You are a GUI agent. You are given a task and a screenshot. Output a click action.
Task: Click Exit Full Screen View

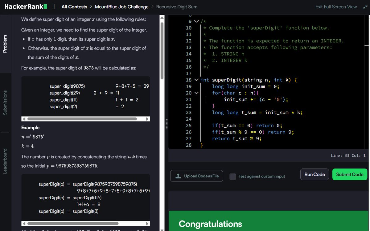336,7
